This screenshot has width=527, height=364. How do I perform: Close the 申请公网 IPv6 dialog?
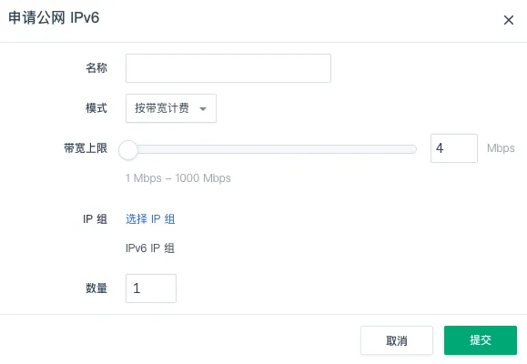(509, 20)
